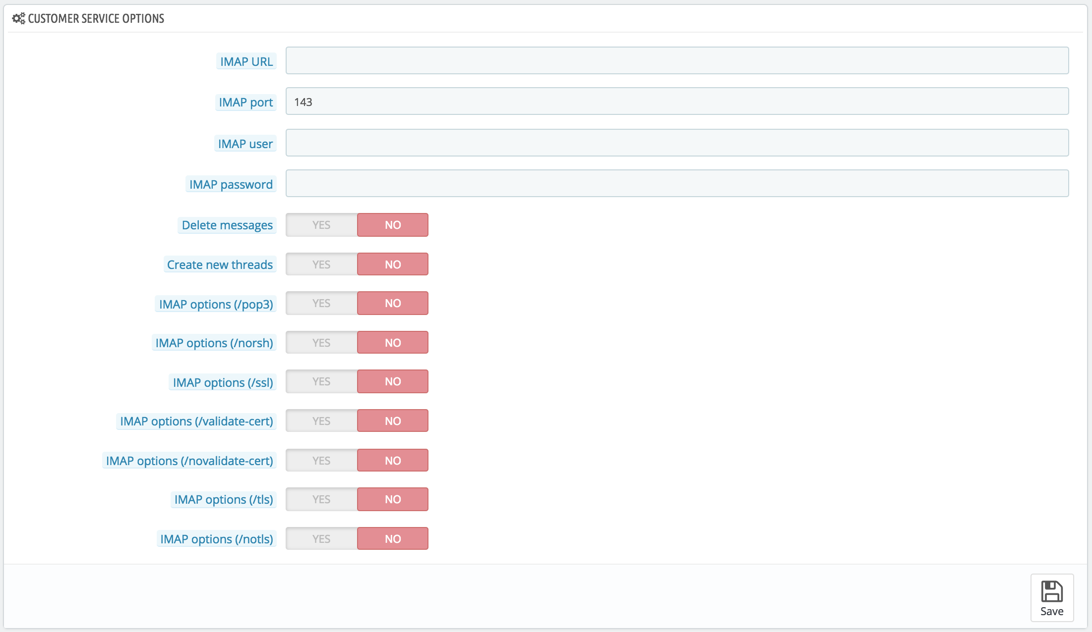The image size is (1092, 632).
Task: Enable Delete messages by clicking YES
Action: coord(321,225)
